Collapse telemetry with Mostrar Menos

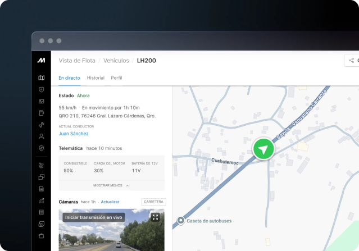[111, 185]
